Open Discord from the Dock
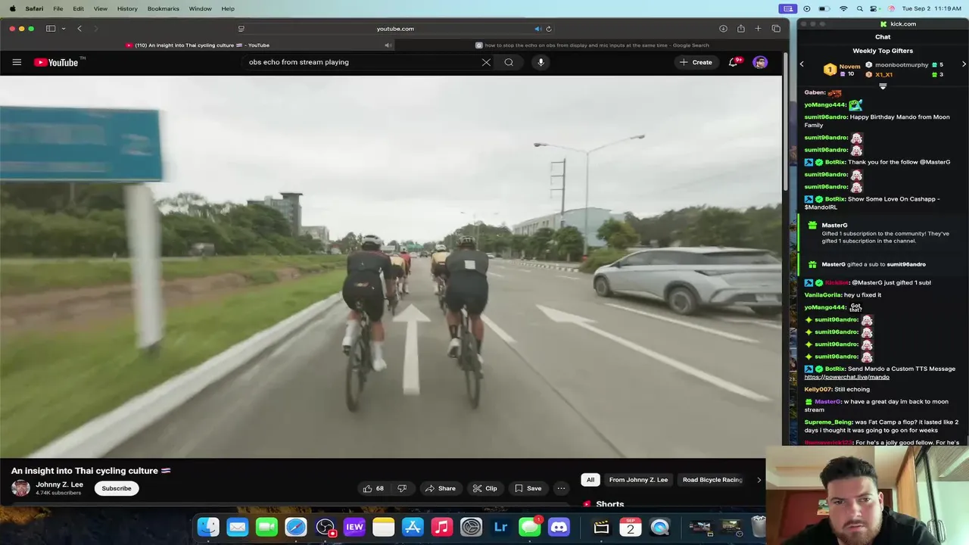This screenshot has width=969, height=545. (559, 527)
